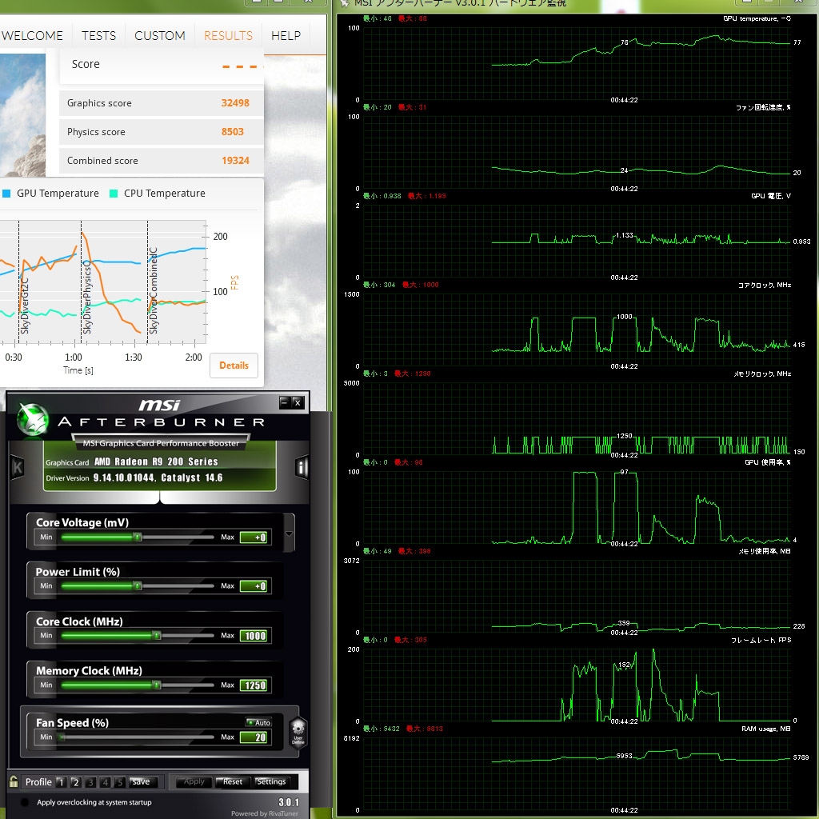Click the fan speed percentage graph in monitor
The height and width of the screenshot is (819, 819).
pyautogui.click(x=576, y=151)
